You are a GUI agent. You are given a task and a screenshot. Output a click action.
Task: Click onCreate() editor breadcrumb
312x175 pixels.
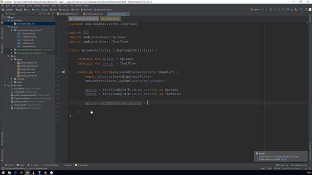(110, 18)
